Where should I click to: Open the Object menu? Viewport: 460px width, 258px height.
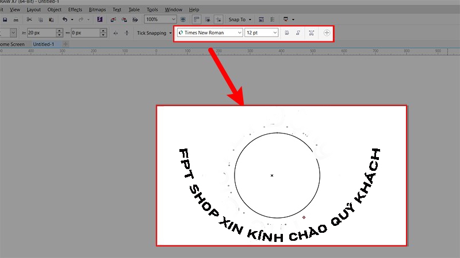55,10
